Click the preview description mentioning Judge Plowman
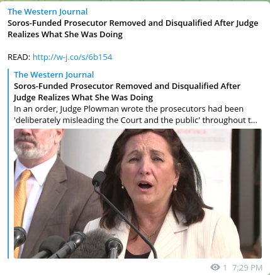 tap(135, 115)
